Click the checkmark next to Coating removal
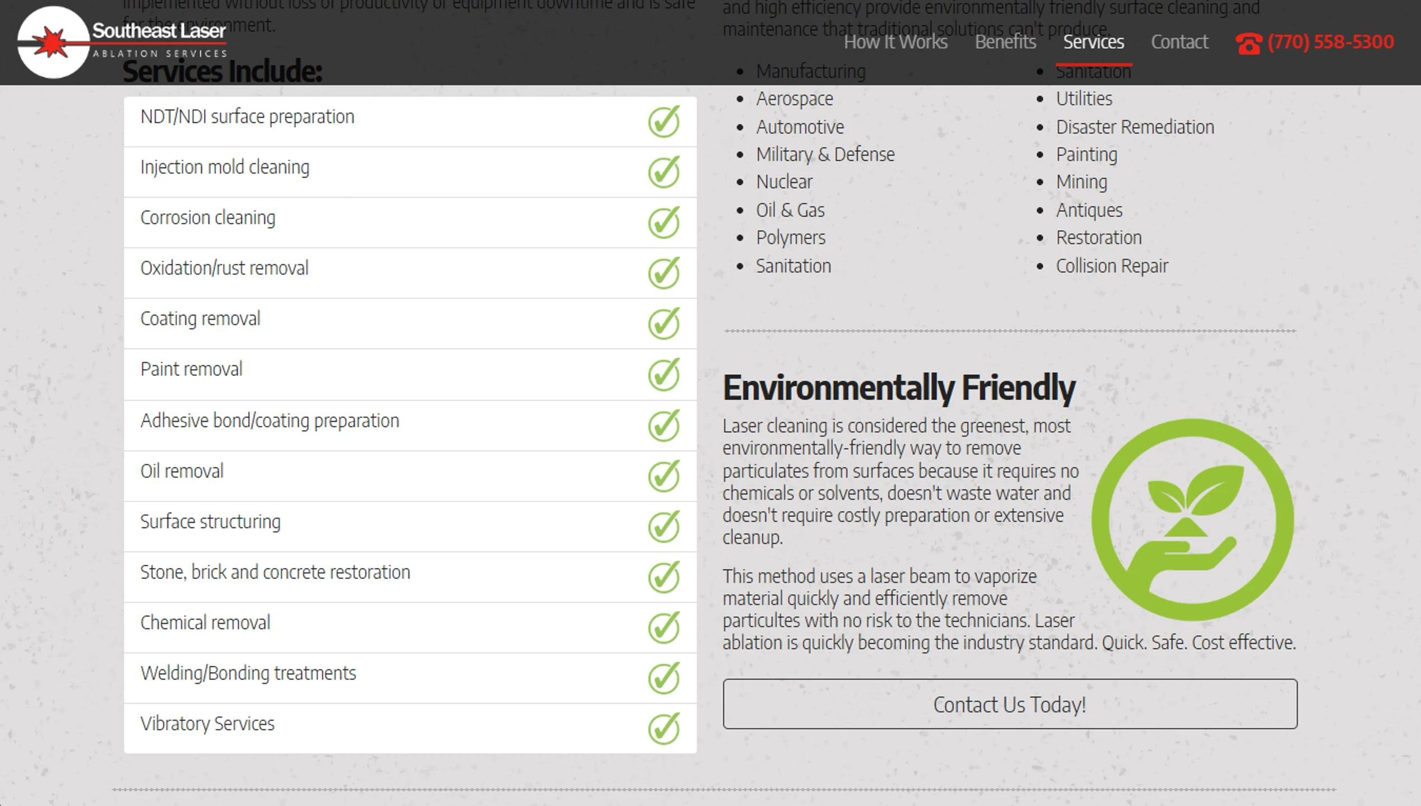This screenshot has height=806, width=1421. click(x=664, y=323)
